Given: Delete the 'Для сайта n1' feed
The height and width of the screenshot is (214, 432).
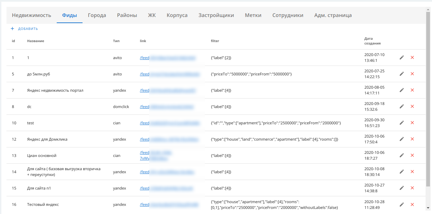Looking at the screenshot, I should [x=412, y=188].
